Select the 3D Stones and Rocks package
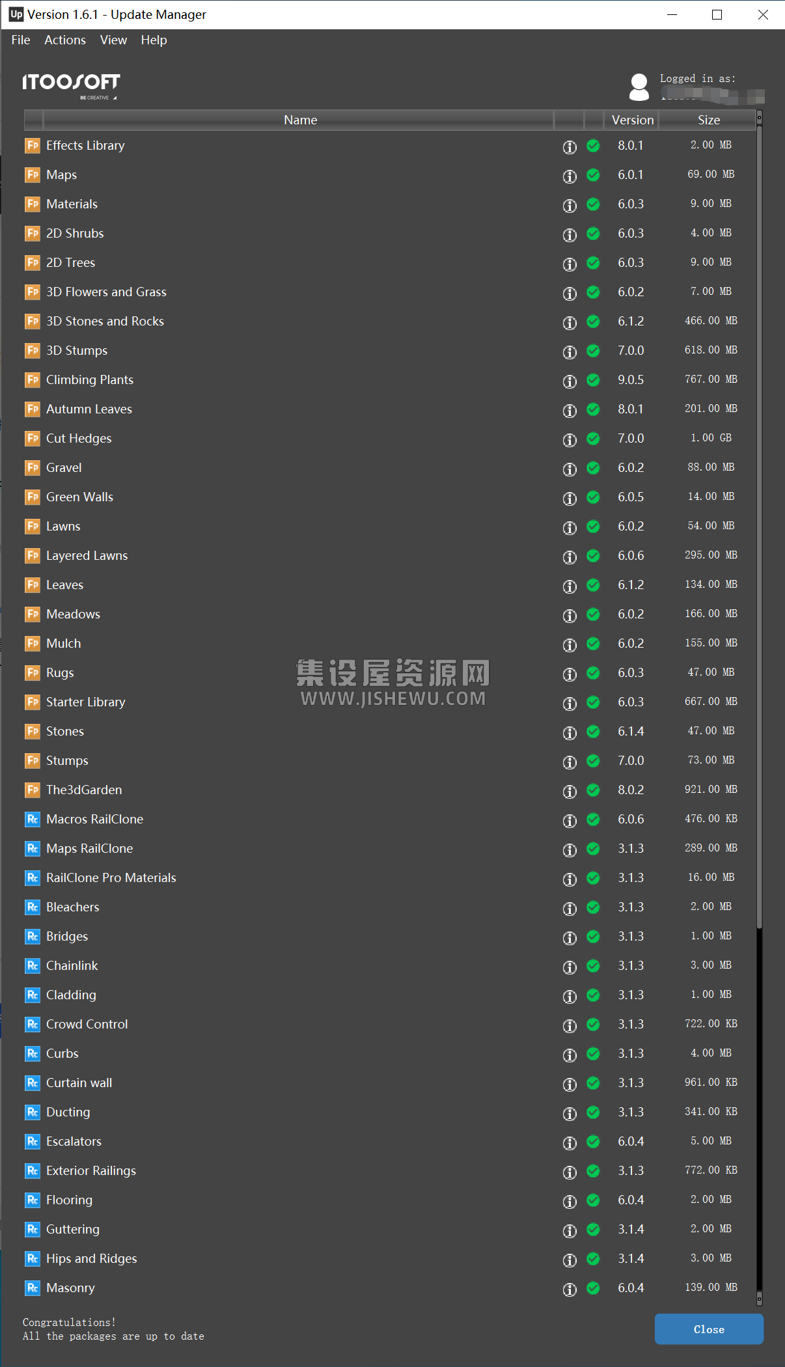The height and width of the screenshot is (1367, 785). point(390,321)
